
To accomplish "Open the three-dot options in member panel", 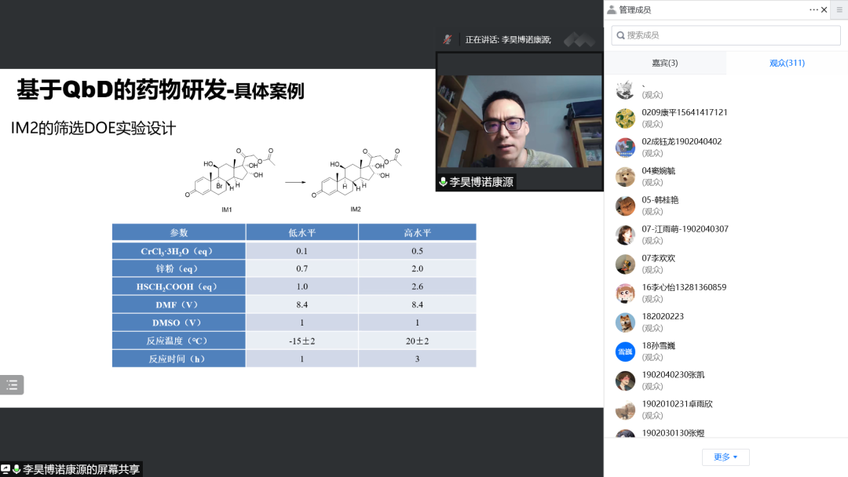I will 813,10.
